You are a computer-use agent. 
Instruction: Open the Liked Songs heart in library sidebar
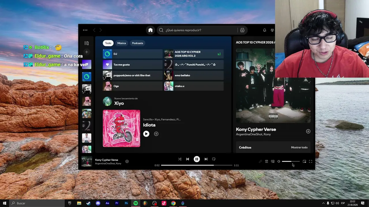(86, 64)
